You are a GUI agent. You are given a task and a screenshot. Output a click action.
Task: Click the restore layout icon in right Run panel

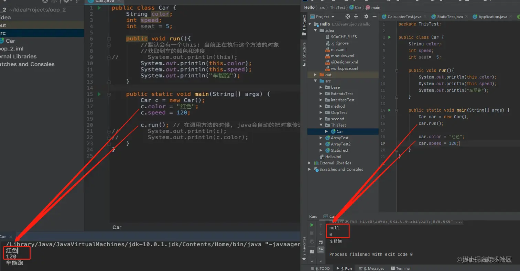312,252
